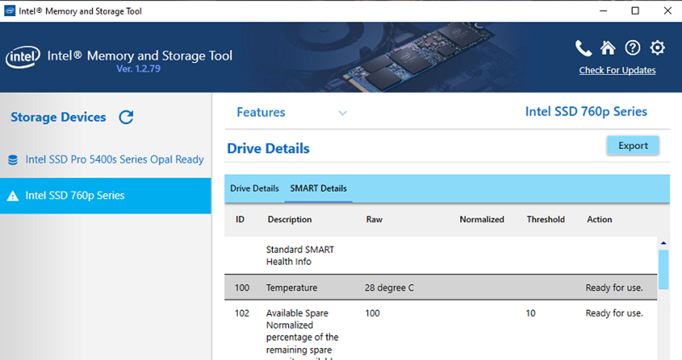Click the phone contact support icon
682x360 pixels.
point(583,48)
